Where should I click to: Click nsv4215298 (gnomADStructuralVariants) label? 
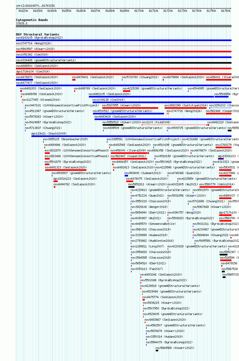pos(153,88)
